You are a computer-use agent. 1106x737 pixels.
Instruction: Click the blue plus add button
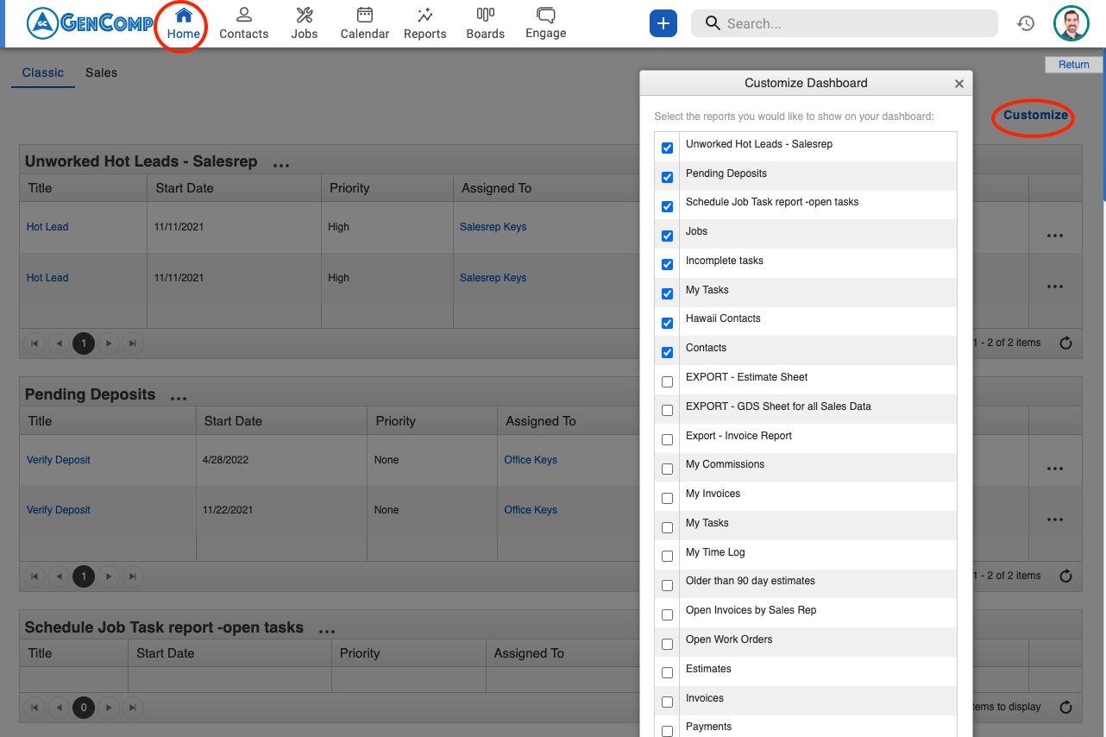tap(663, 23)
